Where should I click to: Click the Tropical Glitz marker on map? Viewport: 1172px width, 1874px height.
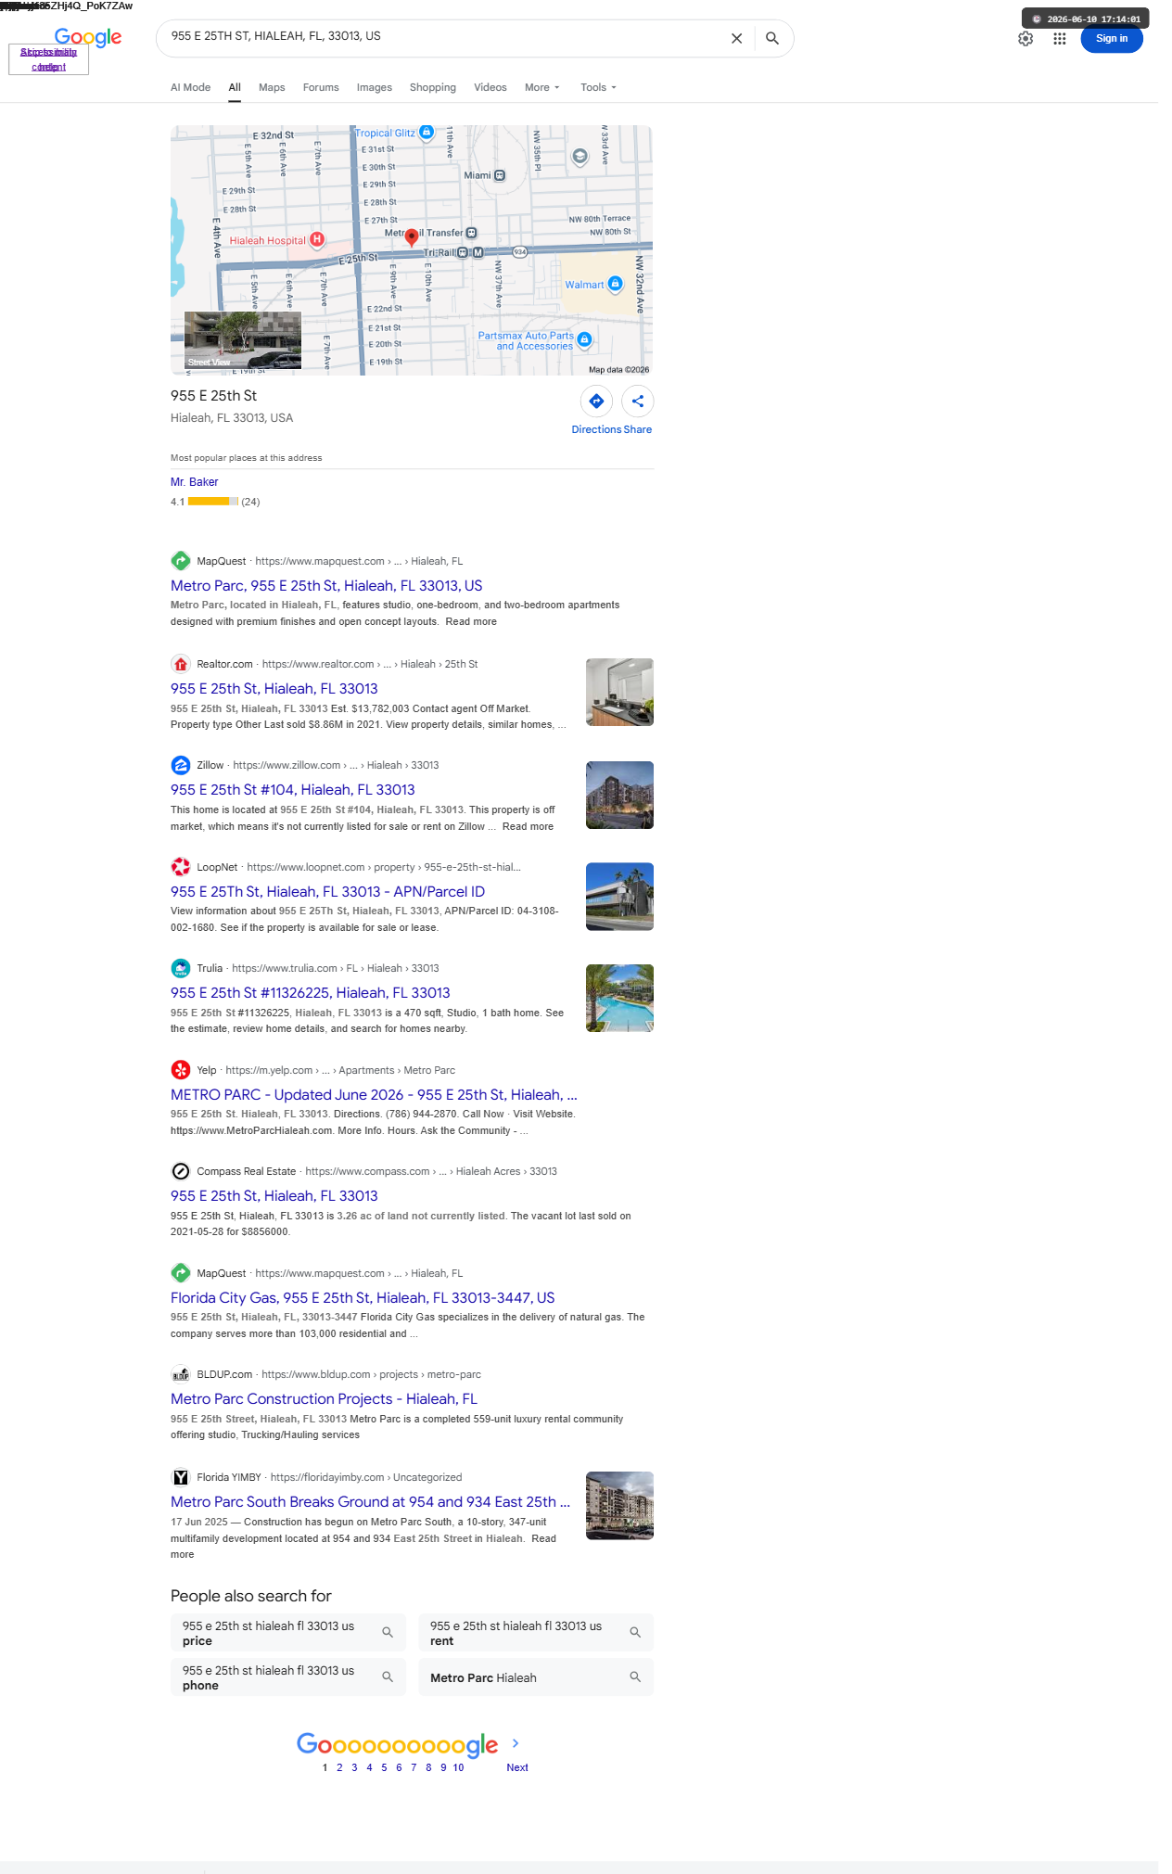pyautogui.click(x=427, y=133)
